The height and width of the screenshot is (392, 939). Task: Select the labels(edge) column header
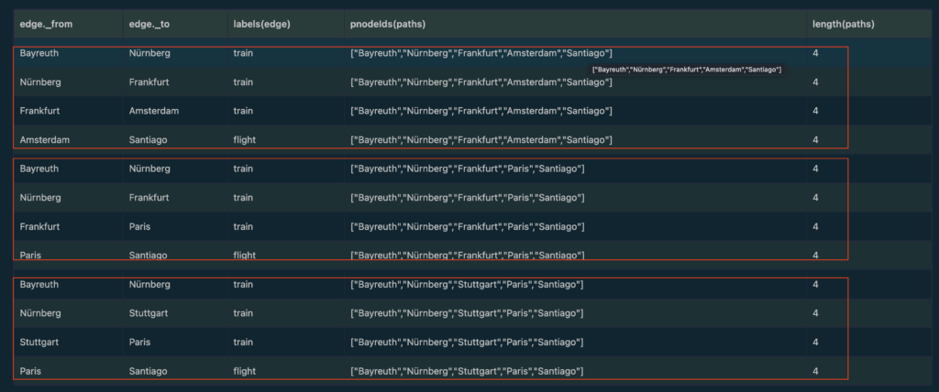coord(261,24)
